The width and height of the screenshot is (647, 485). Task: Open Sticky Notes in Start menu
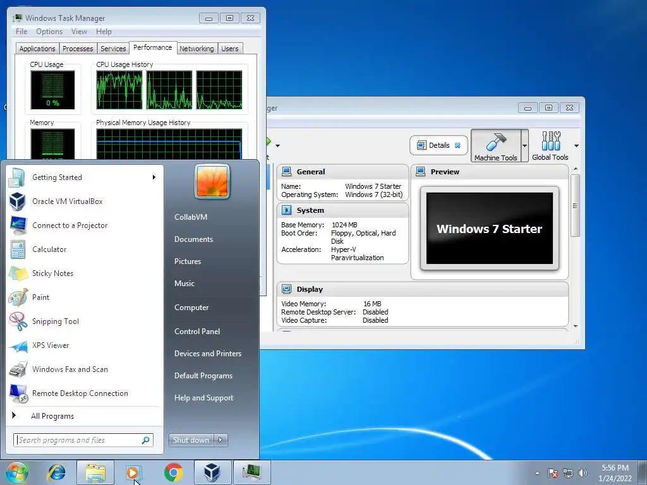coord(85,273)
